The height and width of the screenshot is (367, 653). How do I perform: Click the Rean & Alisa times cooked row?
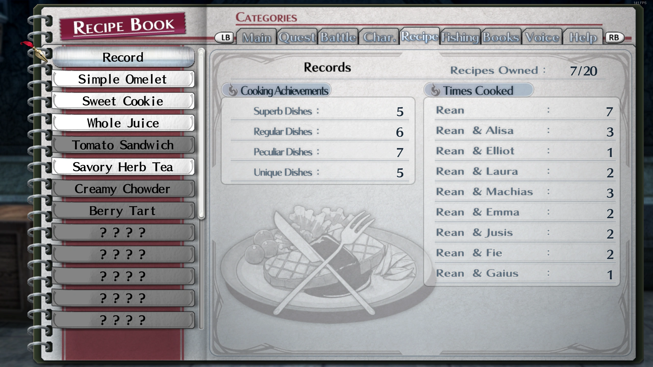[x=525, y=131]
